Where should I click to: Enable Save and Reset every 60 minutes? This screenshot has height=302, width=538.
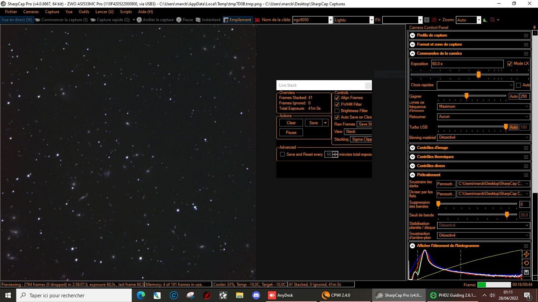point(283,154)
